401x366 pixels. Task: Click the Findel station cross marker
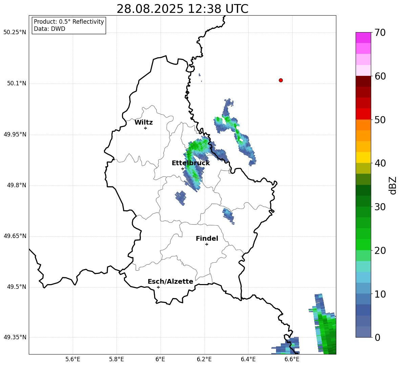point(207,244)
